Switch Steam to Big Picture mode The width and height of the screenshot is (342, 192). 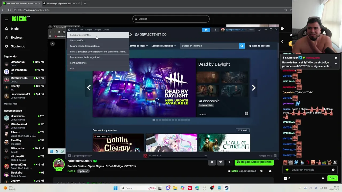pyautogui.click(x=259, y=30)
